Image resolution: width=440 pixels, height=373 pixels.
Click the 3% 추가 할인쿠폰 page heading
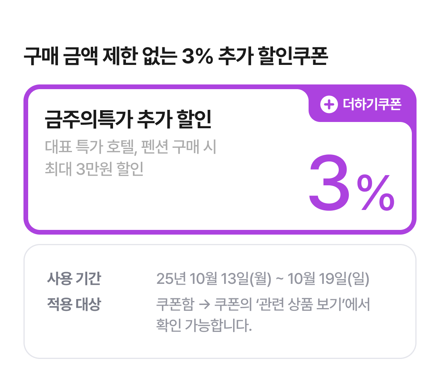coord(175,57)
